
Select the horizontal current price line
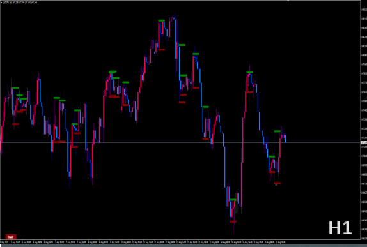[x=180, y=142]
